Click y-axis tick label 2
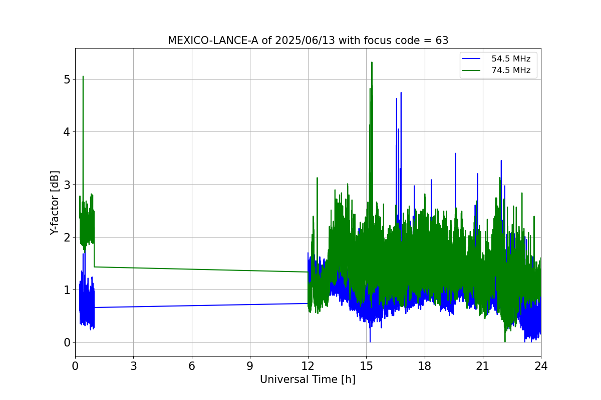 (x=67, y=237)
